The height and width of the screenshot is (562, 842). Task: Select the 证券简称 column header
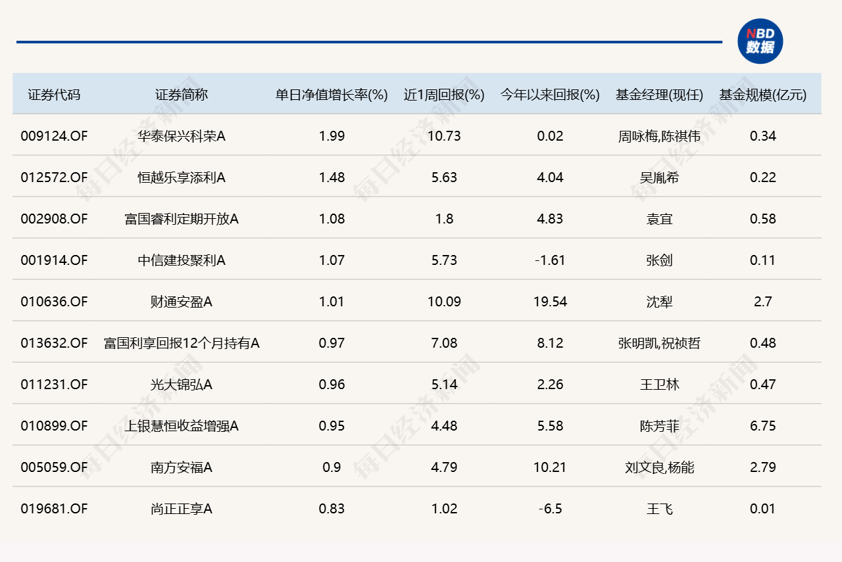pyautogui.click(x=182, y=95)
